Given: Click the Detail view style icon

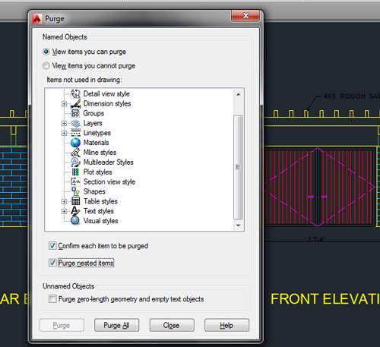Looking at the screenshot, I should pos(75,94).
